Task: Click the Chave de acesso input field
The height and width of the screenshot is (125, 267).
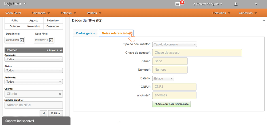Action: click(x=197, y=53)
